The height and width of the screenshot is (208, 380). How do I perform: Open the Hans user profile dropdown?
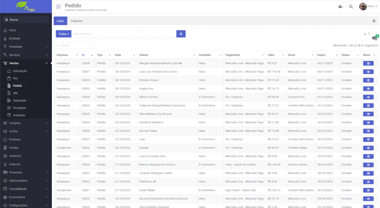coord(369,6)
